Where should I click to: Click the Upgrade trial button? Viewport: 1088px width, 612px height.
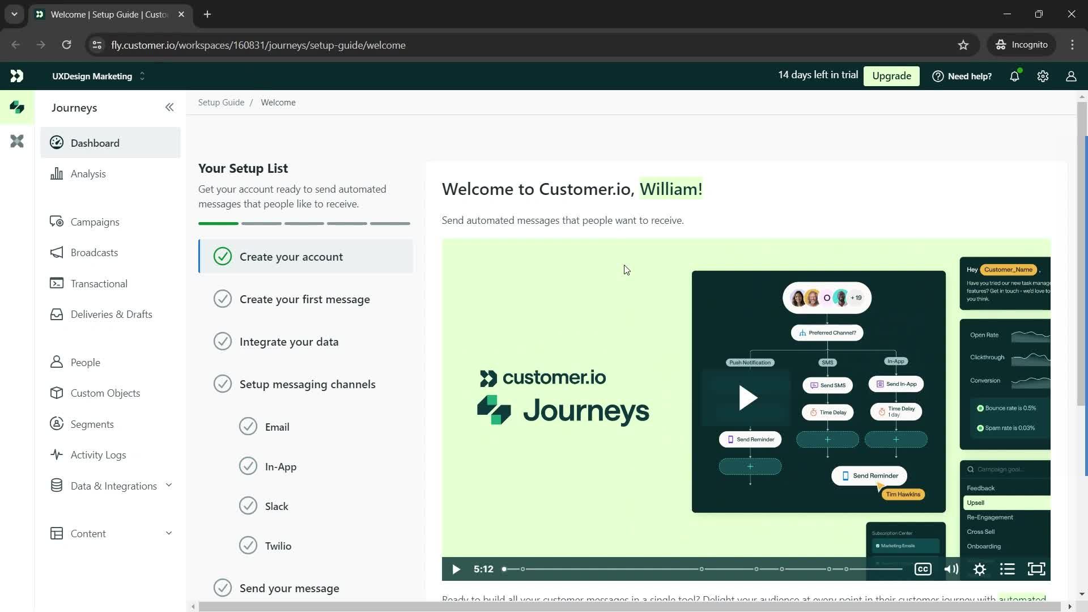(x=891, y=75)
